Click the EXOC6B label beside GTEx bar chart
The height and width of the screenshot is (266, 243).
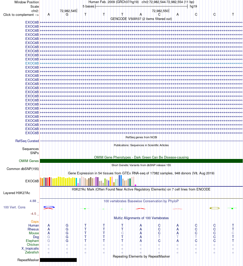(x=32, y=181)
